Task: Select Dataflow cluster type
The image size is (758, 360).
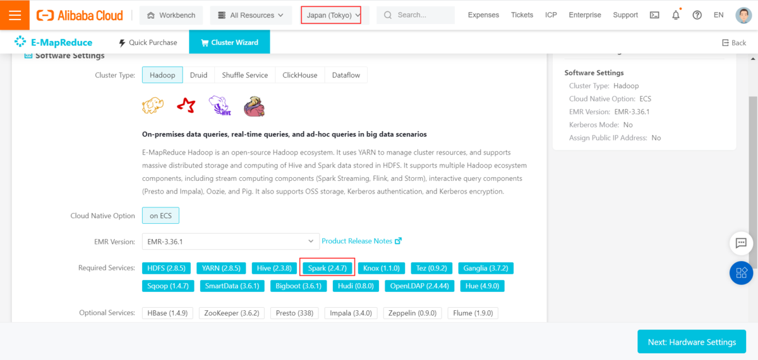Action: 346,75
